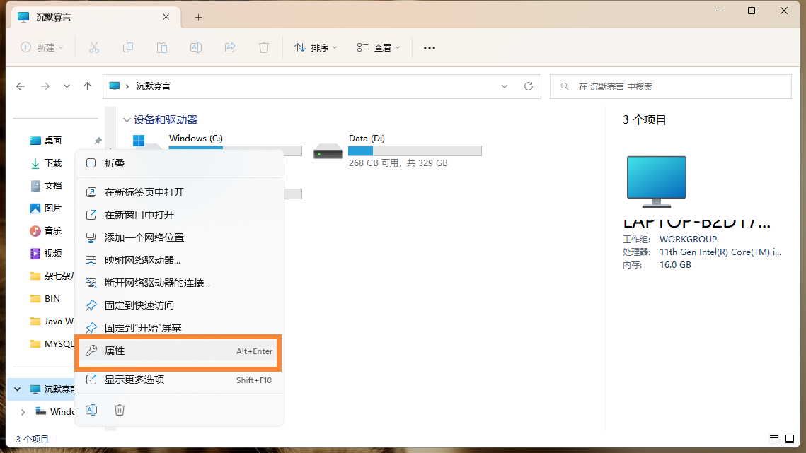Collapse the 沉默寡言 tree node in sidebar

click(18, 389)
